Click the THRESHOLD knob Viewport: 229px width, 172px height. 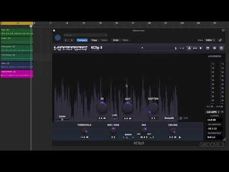click(x=84, y=131)
